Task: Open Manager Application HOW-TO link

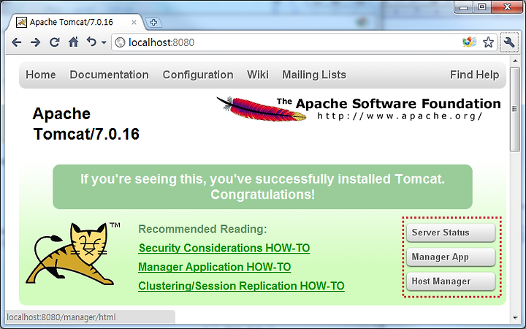Action: 214,267
